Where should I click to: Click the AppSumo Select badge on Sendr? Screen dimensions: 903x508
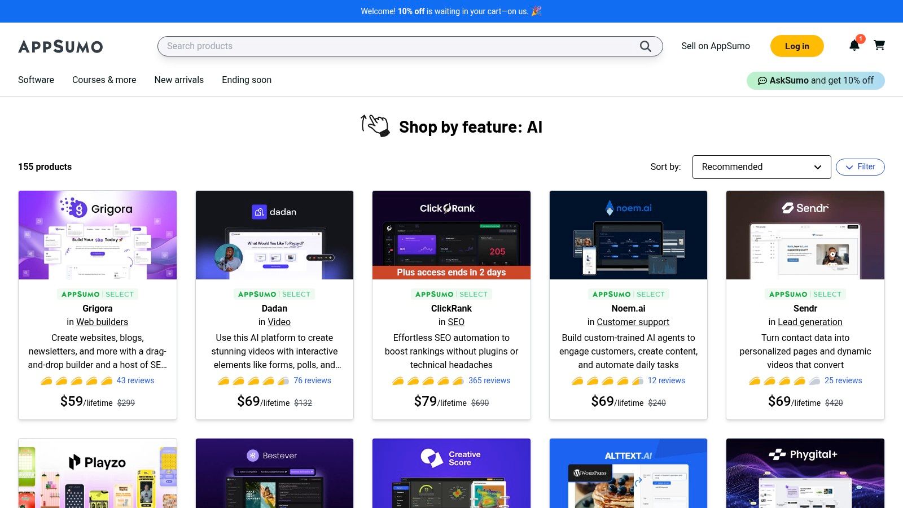(805, 294)
